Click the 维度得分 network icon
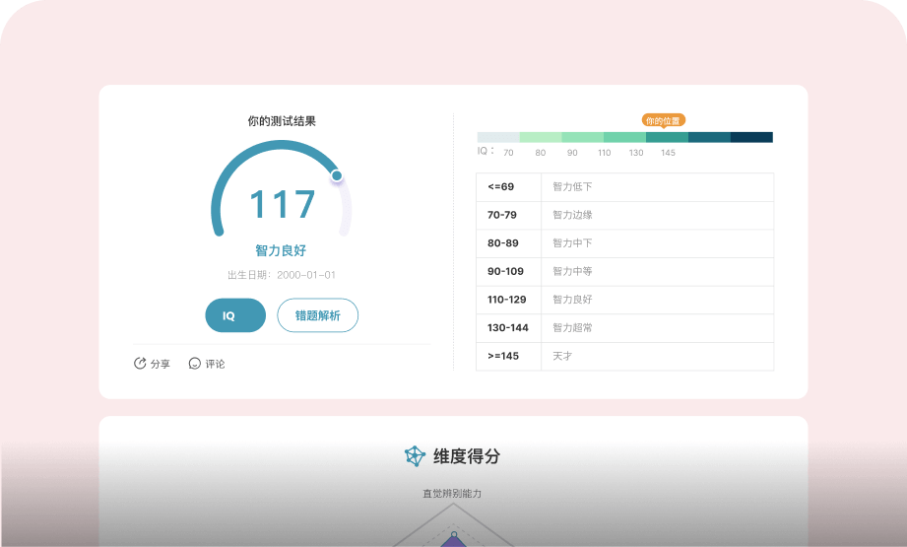The image size is (907, 547). pyautogui.click(x=415, y=456)
